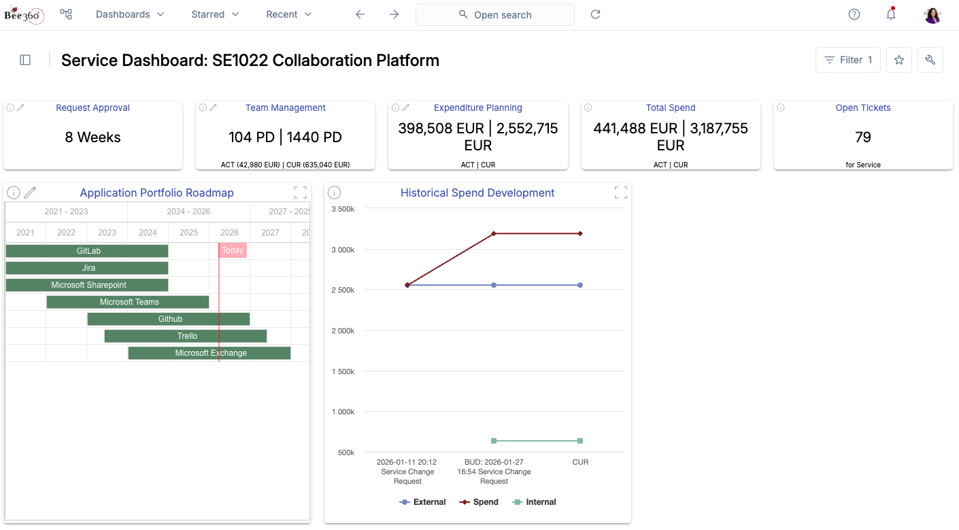Navigate back using the left arrow icon
Screen dimensions: 959x530
pos(360,14)
